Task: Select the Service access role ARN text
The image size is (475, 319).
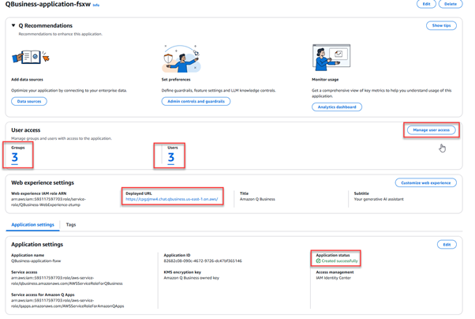Action: pos(67,281)
